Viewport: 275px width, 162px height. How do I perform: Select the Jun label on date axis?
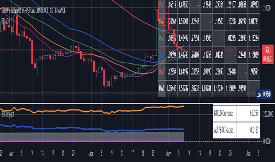point(248,154)
